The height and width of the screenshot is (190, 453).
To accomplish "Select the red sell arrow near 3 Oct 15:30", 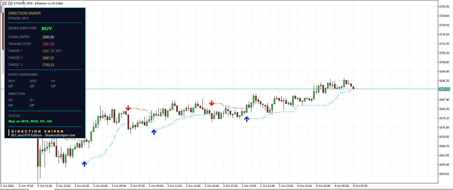I will [212, 103].
